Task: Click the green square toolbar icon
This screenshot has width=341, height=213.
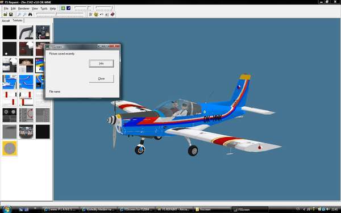Action: pos(63,9)
